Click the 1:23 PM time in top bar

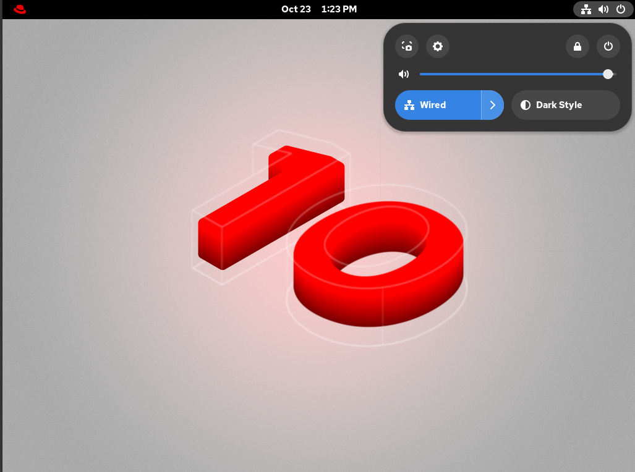(x=339, y=9)
